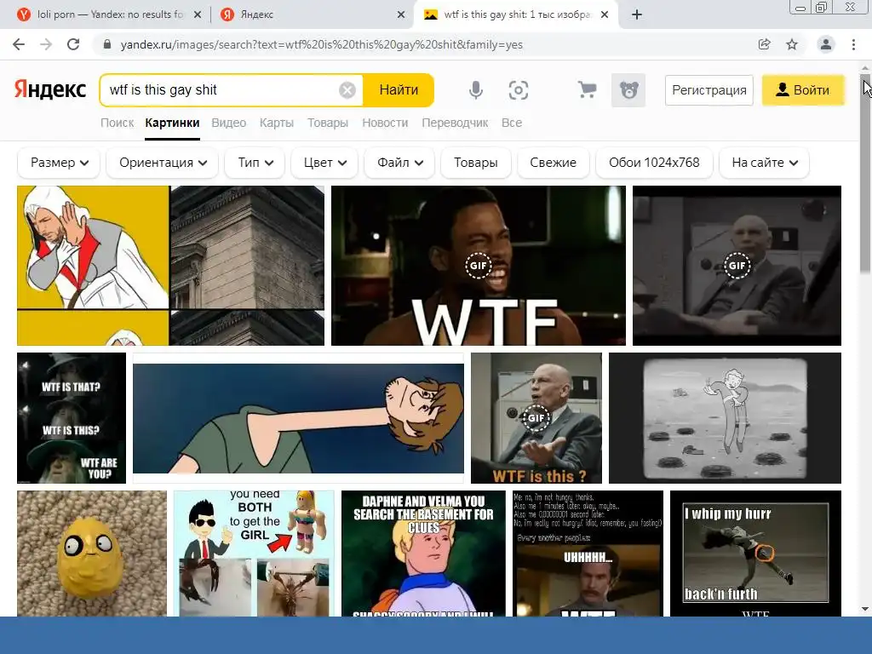
Task: Close the 'wtf is this gay shit' tab
Action: click(605, 15)
